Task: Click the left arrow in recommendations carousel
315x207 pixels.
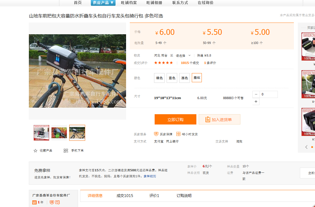Action: point(306,147)
